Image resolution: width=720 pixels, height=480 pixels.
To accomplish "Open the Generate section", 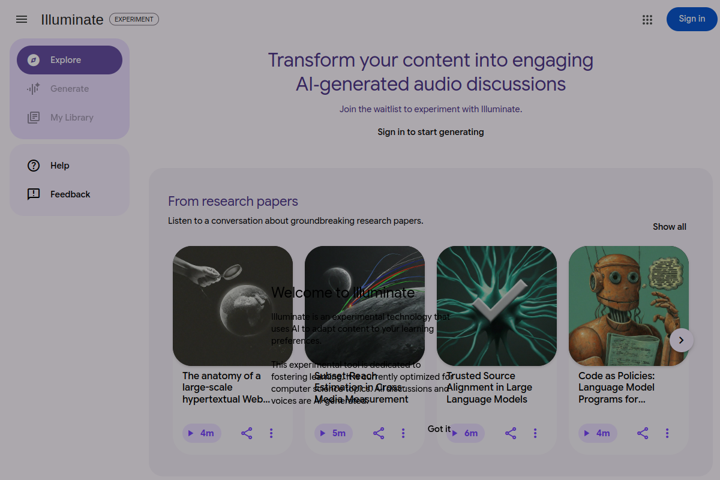I will pyautogui.click(x=70, y=89).
